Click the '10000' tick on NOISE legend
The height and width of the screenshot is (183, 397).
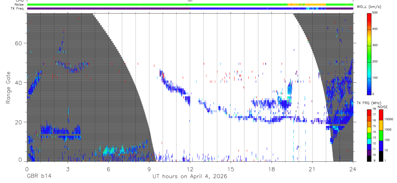click(389, 119)
